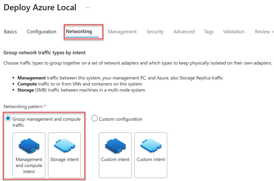Click 'Management and compute intent' label

point(29,165)
